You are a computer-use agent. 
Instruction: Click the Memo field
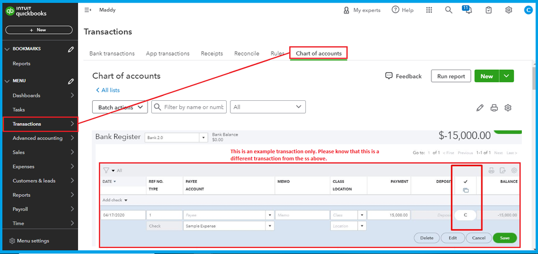(302, 215)
